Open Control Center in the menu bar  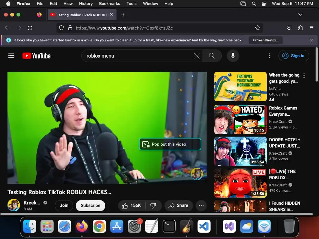point(264,4)
